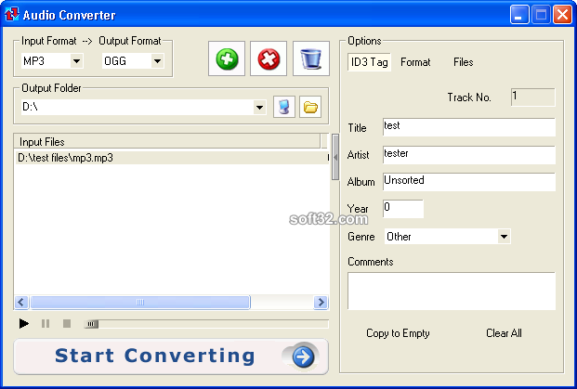Click the green add files icon

227,58
